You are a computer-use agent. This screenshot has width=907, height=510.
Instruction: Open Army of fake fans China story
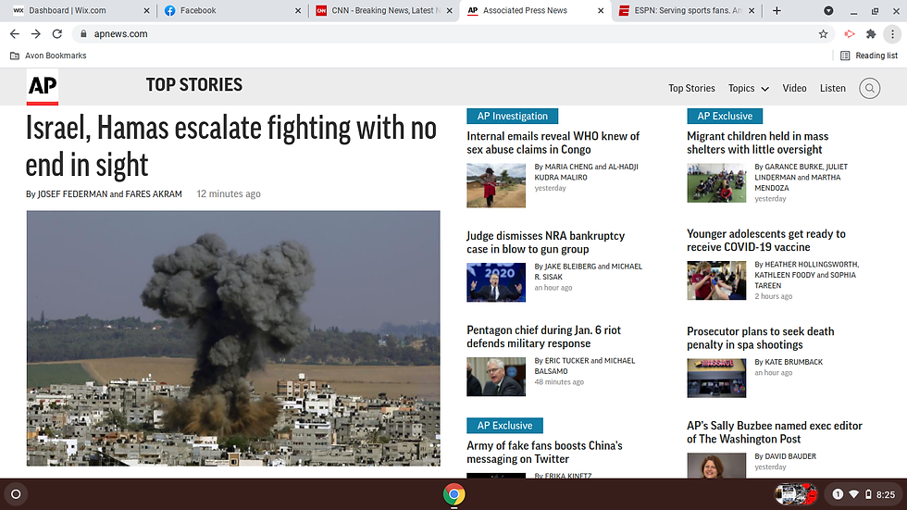pos(544,453)
